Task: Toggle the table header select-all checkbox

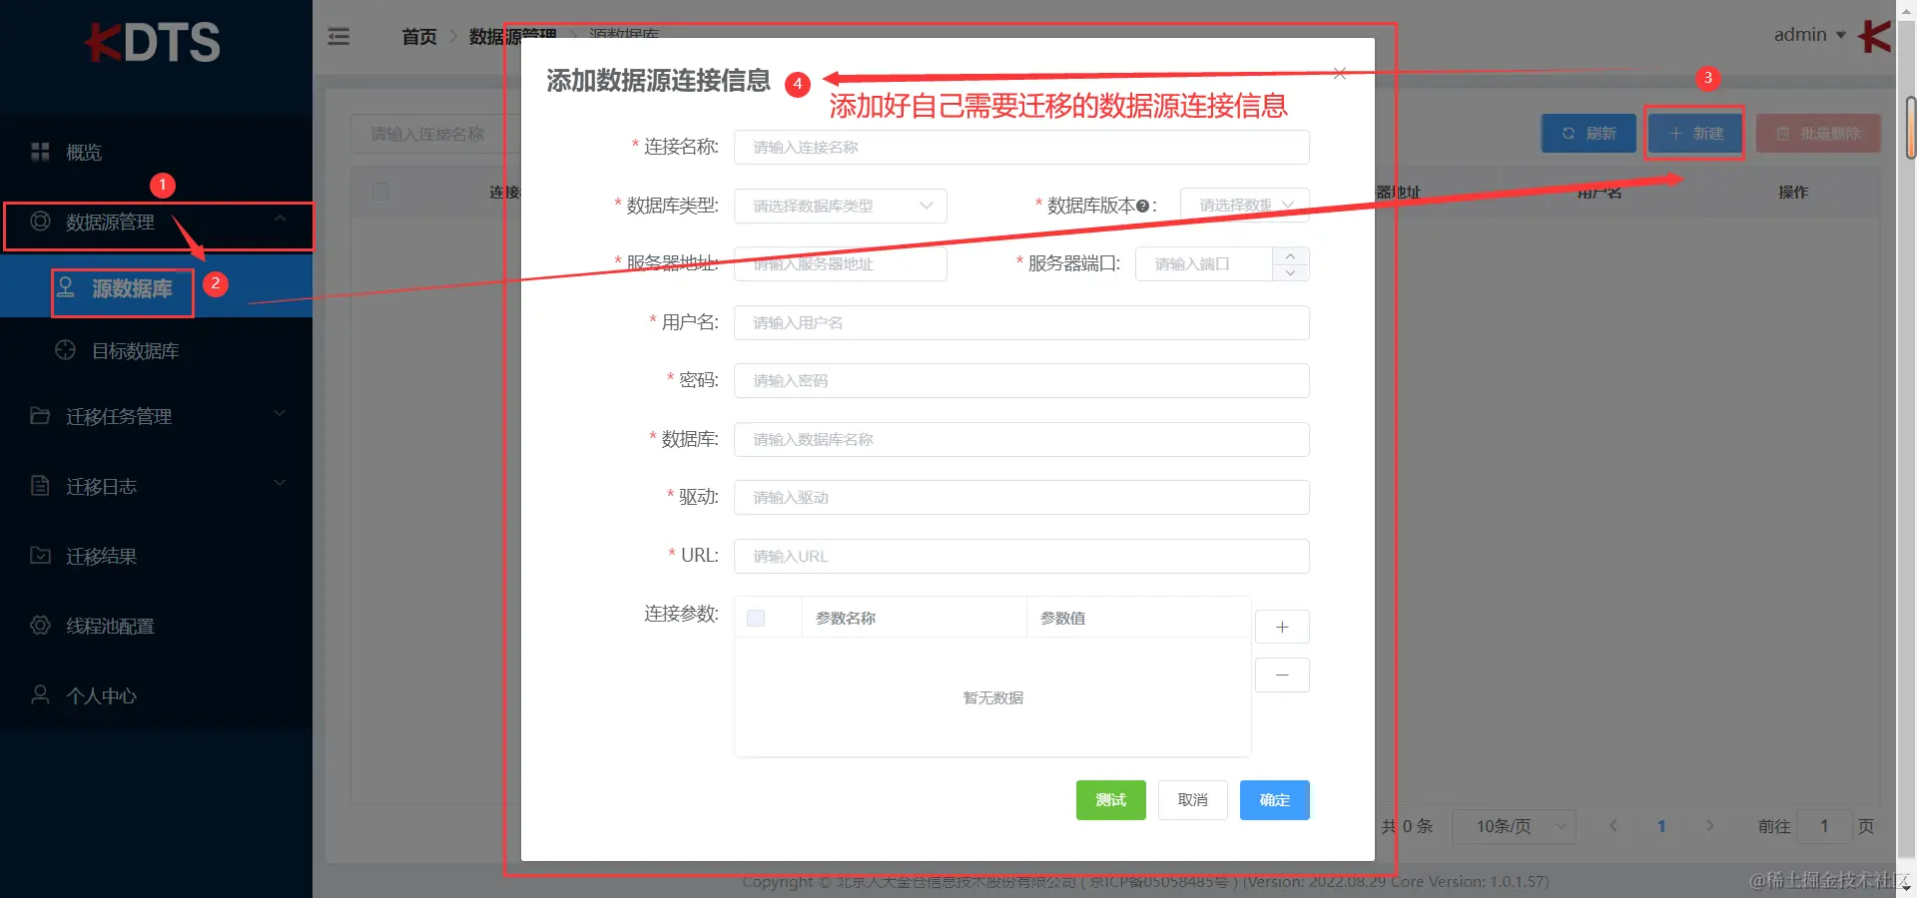Action: [x=380, y=192]
